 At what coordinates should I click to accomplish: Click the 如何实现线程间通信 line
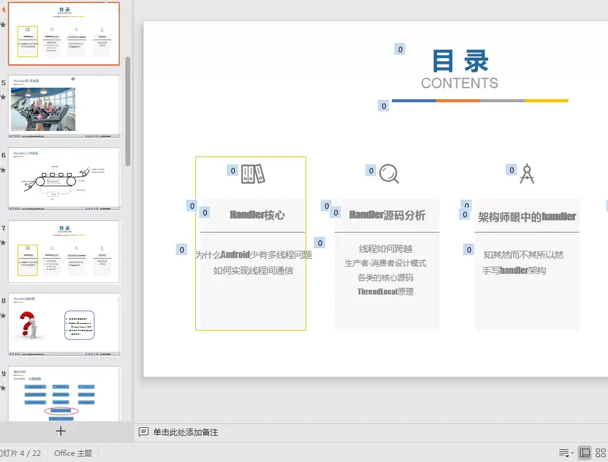point(253,271)
